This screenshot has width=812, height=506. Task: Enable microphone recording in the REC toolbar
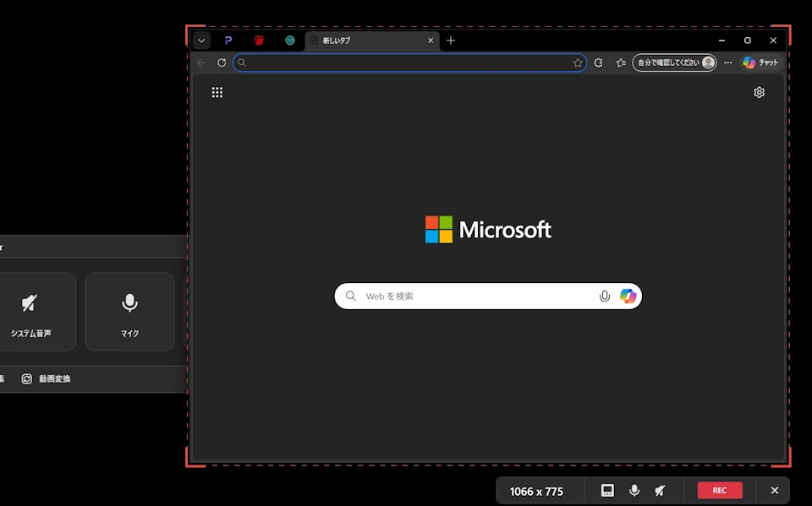pos(634,490)
